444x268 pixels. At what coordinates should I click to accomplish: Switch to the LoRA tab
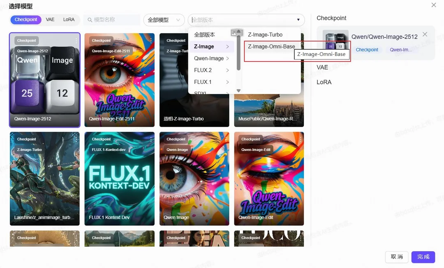[x=69, y=20]
